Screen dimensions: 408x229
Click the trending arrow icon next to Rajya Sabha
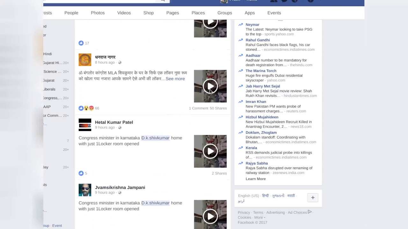pos(241,163)
